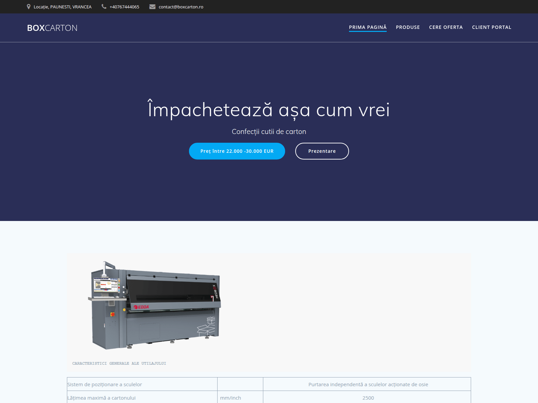Click the contact@boxcarton.ro email address
This screenshot has width=538, height=403.
point(181,7)
